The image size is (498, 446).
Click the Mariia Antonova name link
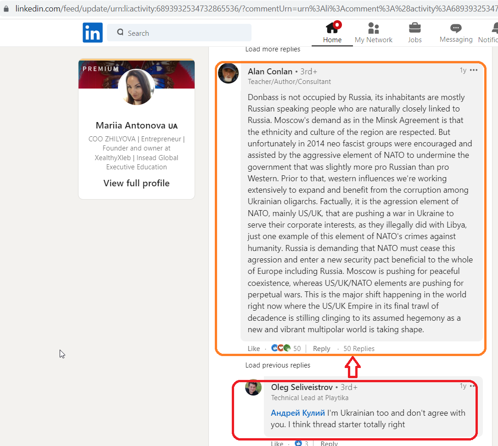pyautogui.click(x=137, y=125)
